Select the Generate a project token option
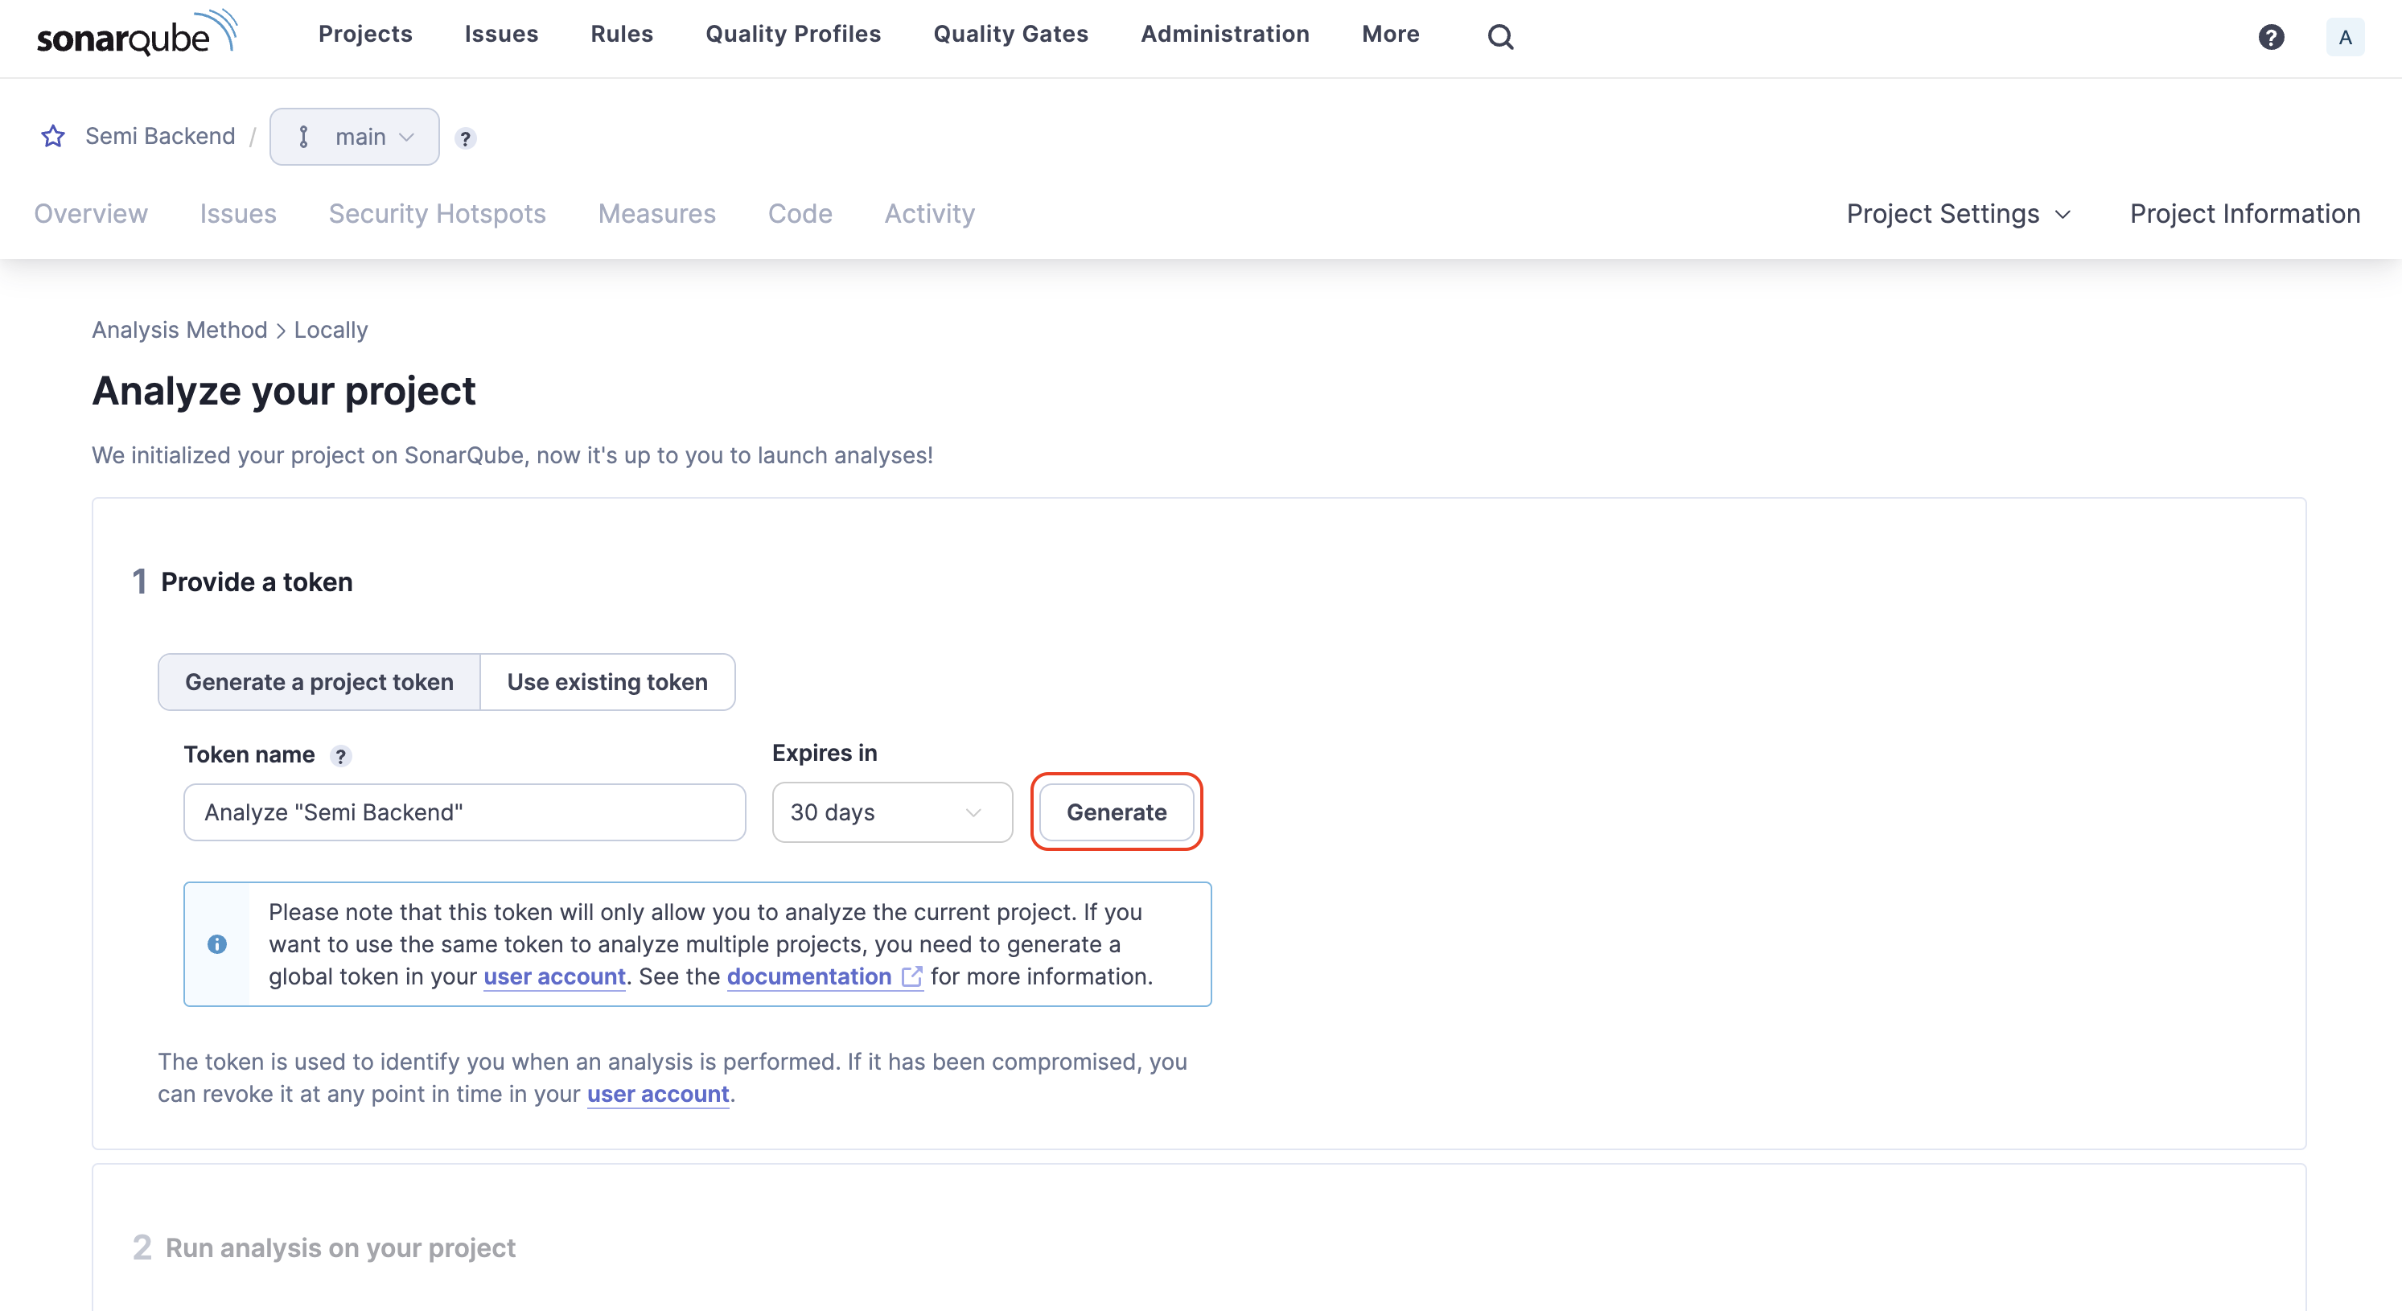Screen dimensions: 2402x1311 [x=319, y=681]
